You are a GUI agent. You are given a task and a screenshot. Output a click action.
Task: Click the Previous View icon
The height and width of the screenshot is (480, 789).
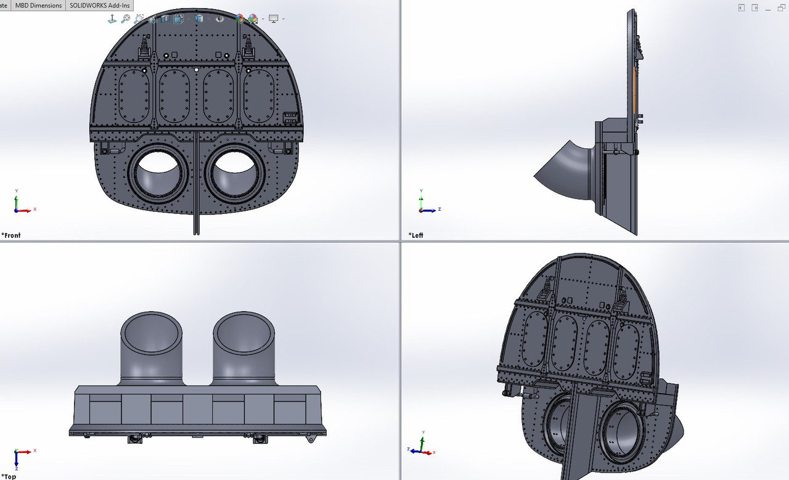pos(153,19)
